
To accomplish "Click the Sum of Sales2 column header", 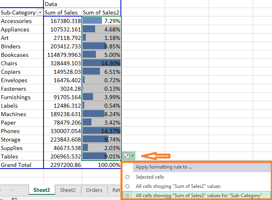I will tap(101, 12).
